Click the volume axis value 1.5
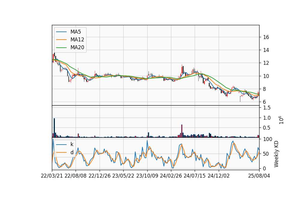 (267, 108)
